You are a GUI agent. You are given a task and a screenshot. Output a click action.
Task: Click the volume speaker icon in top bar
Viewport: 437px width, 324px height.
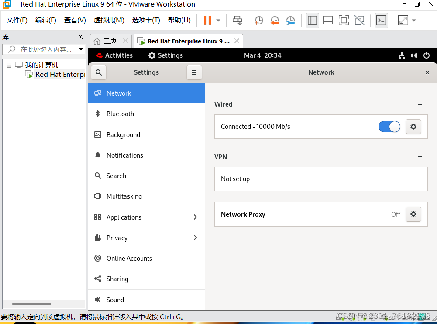pos(414,55)
